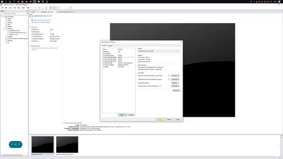Collapse the Devices section

pos(31,27)
